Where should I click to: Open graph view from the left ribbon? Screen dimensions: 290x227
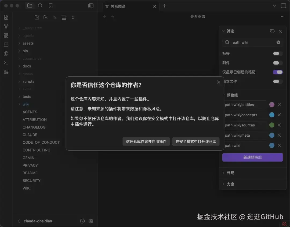6,27
